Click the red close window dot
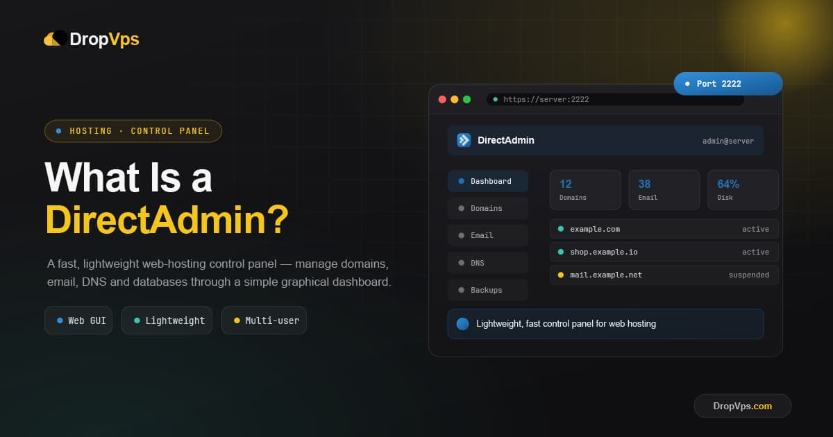833x437 pixels. point(442,99)
